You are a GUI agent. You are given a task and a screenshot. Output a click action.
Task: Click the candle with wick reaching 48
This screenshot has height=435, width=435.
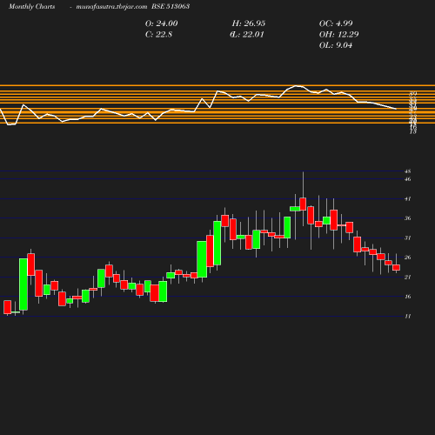click(303, 204)
